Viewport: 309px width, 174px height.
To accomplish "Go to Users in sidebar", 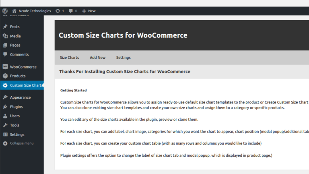I will click(x=14, y=116).
